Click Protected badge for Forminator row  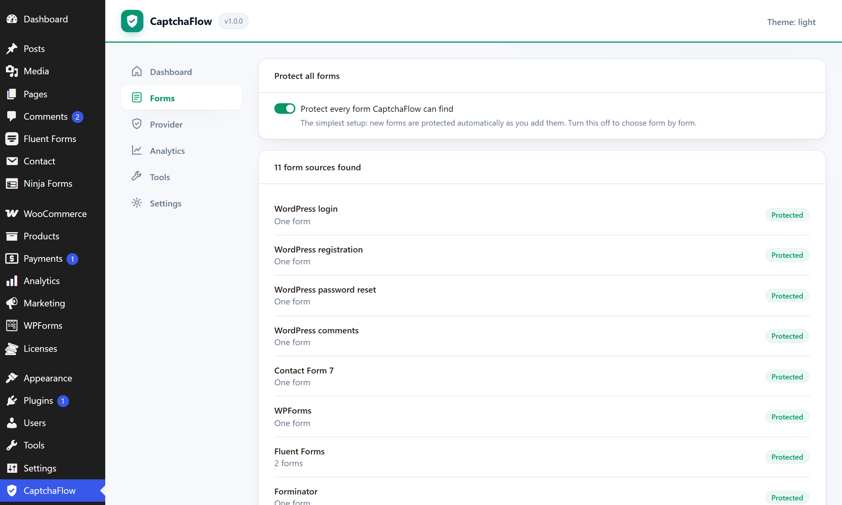787,498
